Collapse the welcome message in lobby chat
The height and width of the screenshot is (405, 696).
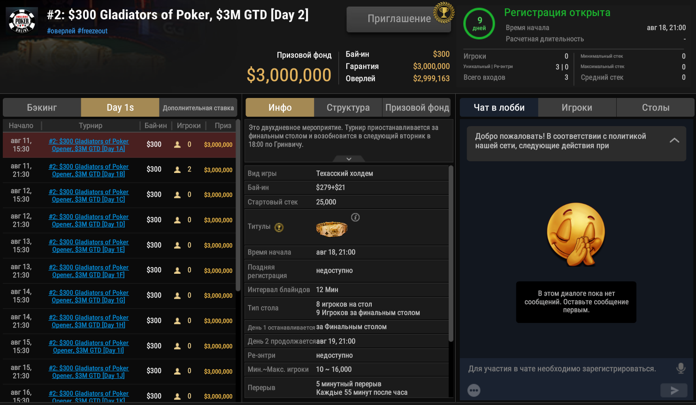[x=674, y=140]
